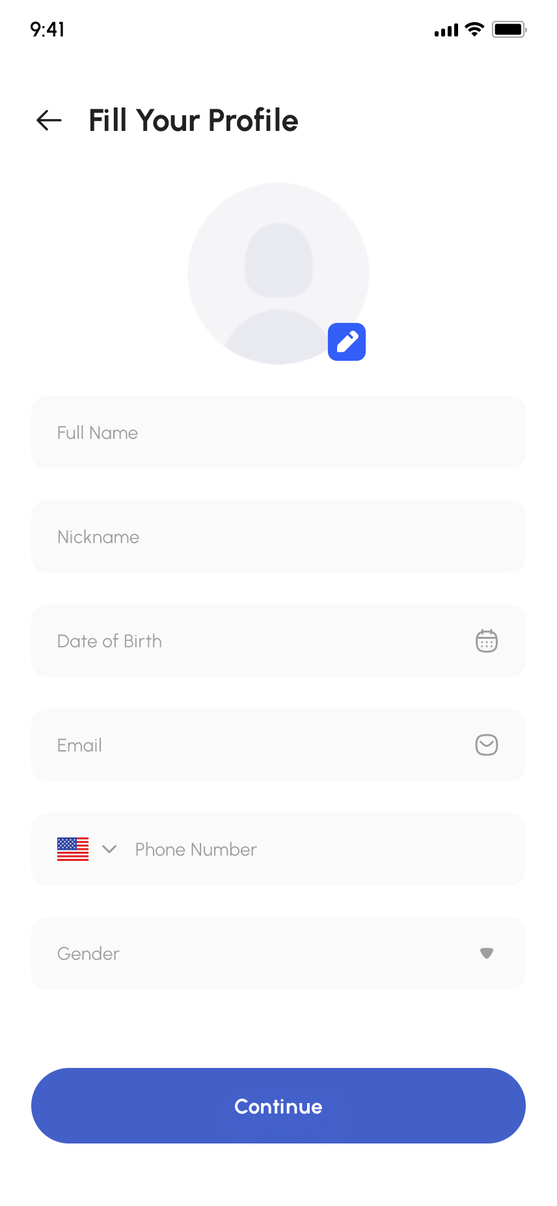Tap the 9:41 clock in status bar
The width and height of the screenshot is (557, 1206).
click(48, 29)
